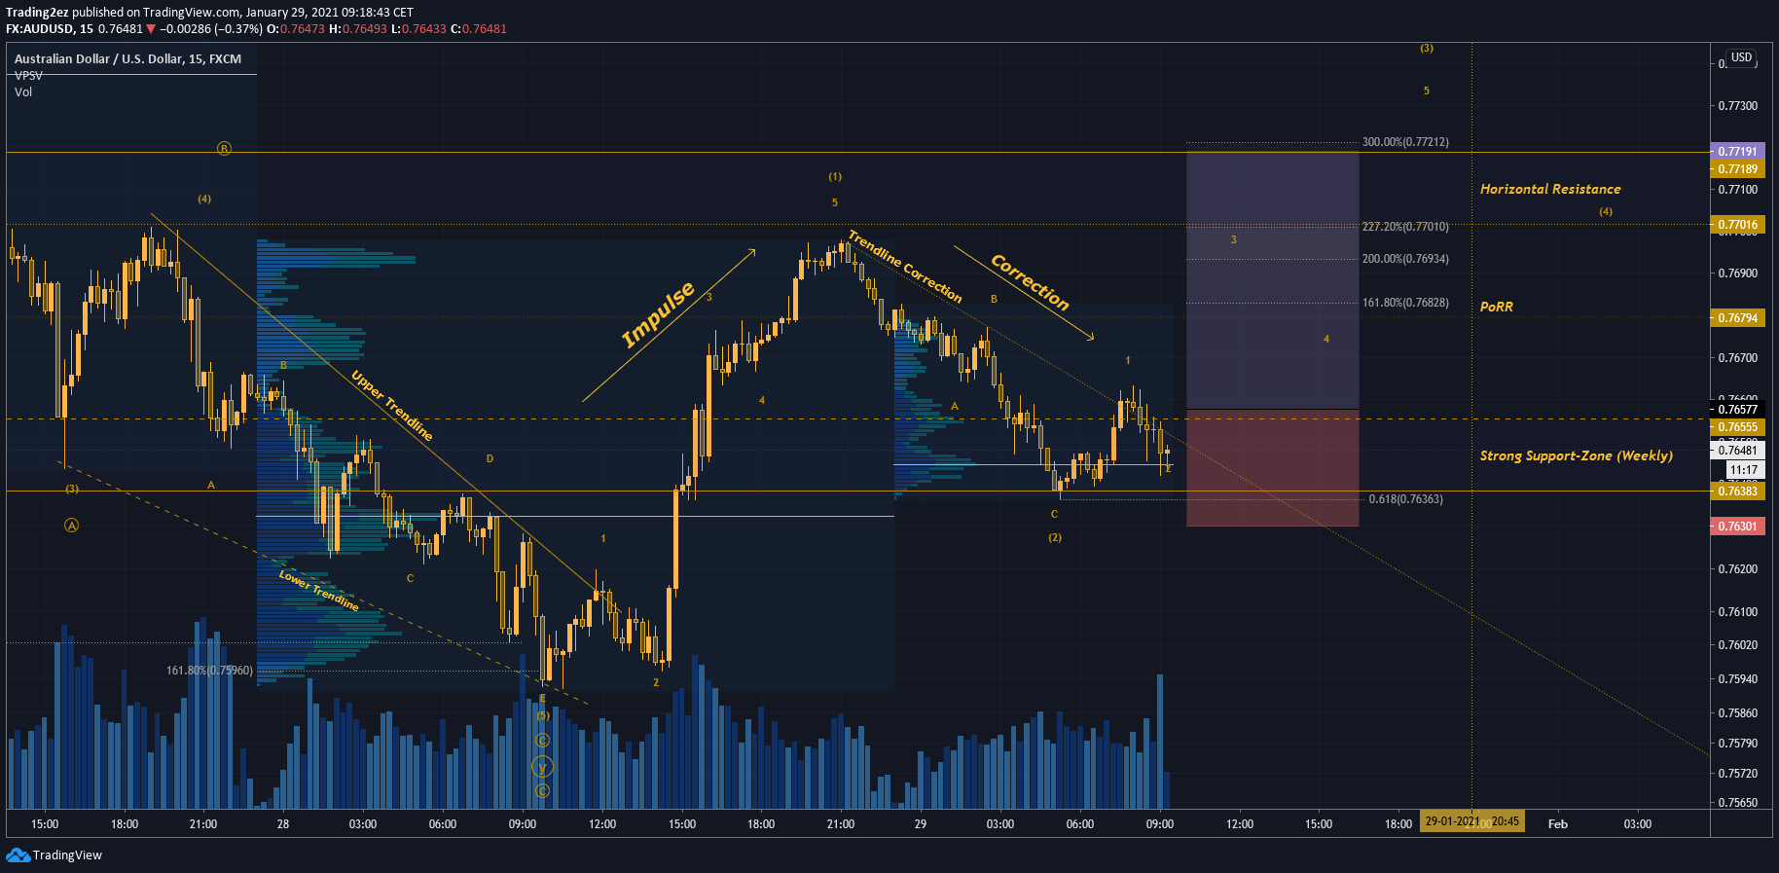Click the FX:AUDUSD symbol in the header
The width and height of the screenshot is (1779, 873).
click(40, 28)
